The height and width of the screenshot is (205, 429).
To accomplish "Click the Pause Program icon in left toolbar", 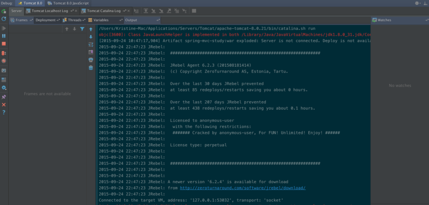I will [x=4, y=36].
